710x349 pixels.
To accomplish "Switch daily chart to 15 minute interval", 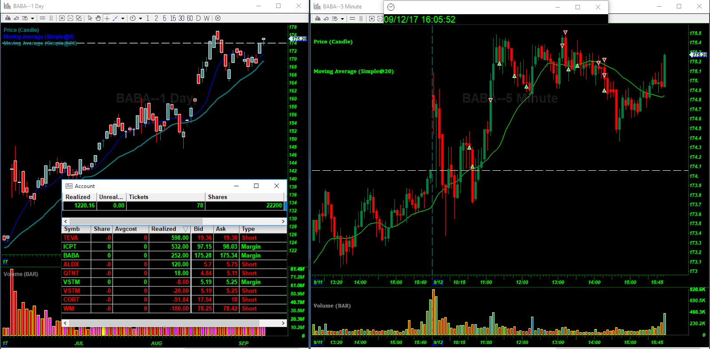I will 173,18.
